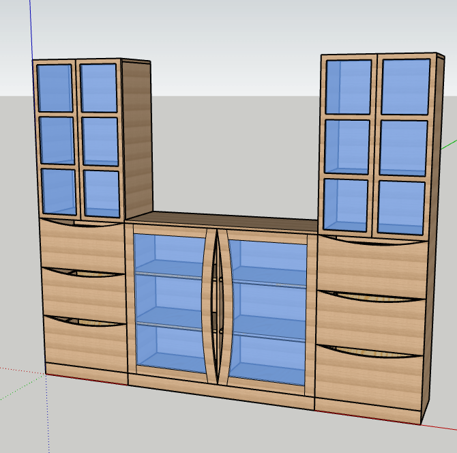
Task: Select bottom drawer front of left cabinet
Action: (x=87, y=344)
